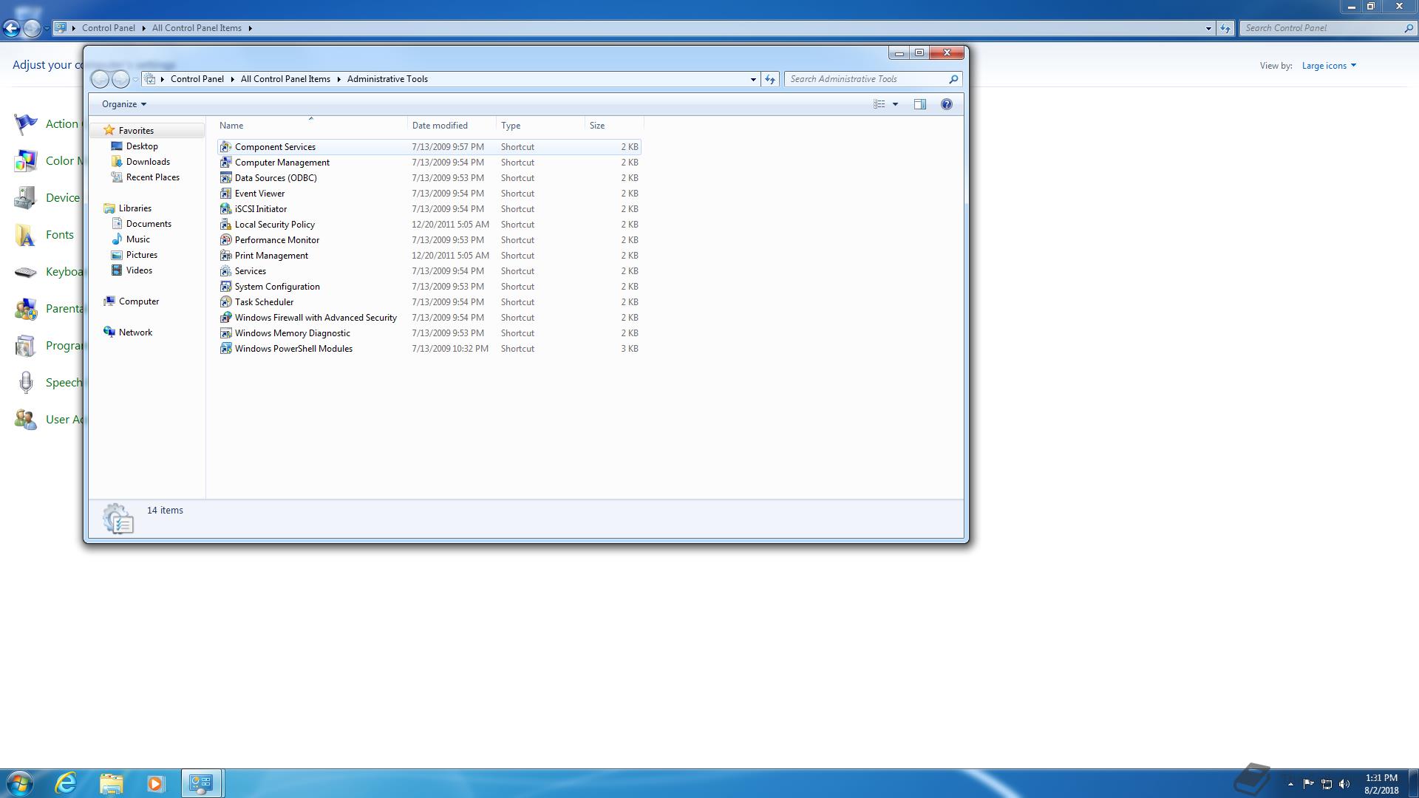
Task: Open Videos library in navigation pane
Action: pyautogui.click(x=139, y=270)
